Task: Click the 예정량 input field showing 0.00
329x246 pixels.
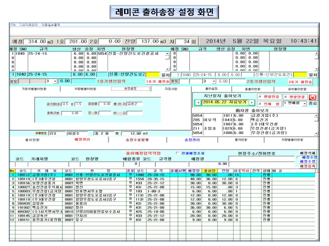Action: pyautogui.click(x=209, y=164)
